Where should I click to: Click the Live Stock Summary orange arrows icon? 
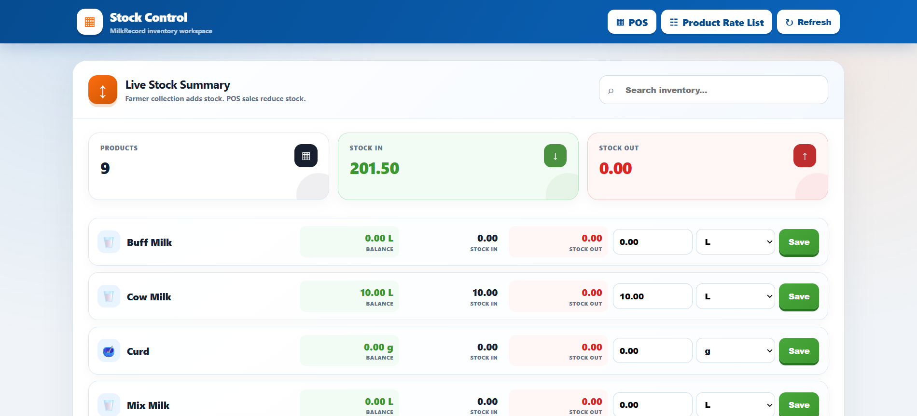pyautogui.click(x=103, y=90)
